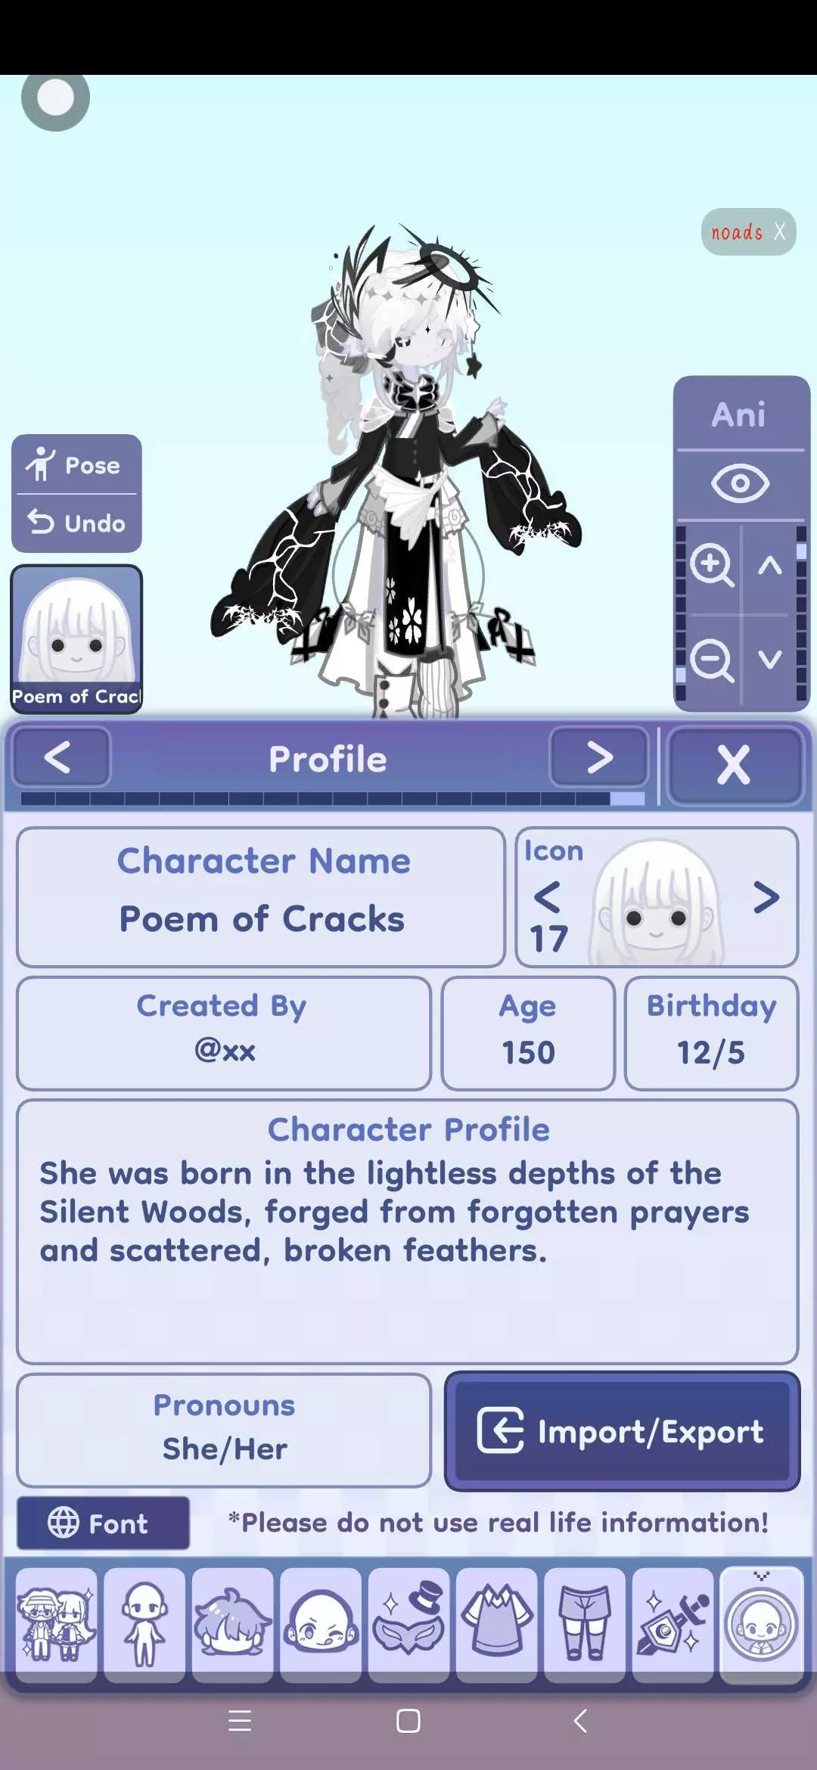Toggle the Ani animation button
This screenshot has height=1770, width=817.
click(x=740, y=415)
